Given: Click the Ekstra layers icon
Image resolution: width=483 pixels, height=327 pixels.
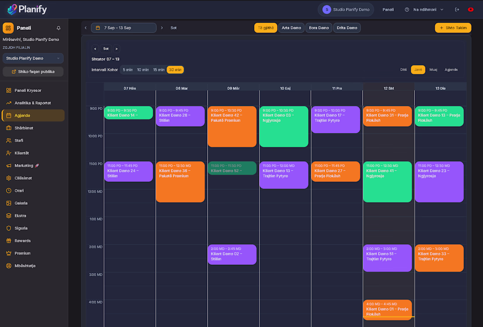Looking at the screenshot, I should [9, 216].
